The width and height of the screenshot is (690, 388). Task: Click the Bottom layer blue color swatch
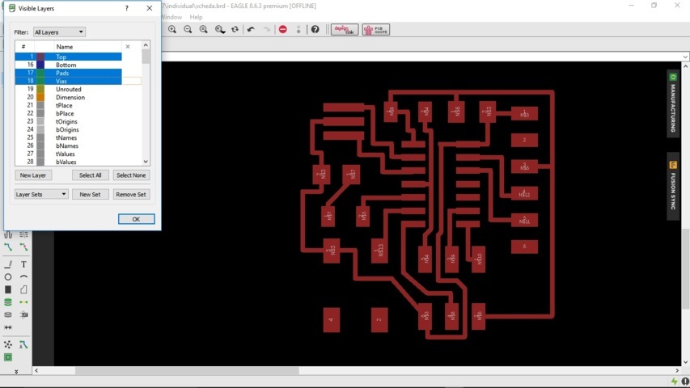[40, 65]
